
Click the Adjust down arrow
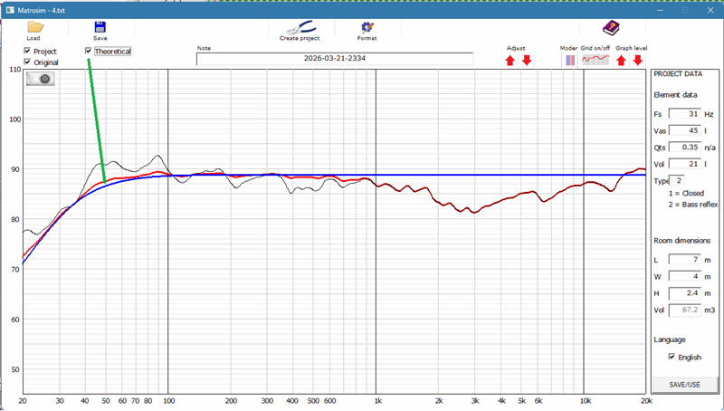527,61
